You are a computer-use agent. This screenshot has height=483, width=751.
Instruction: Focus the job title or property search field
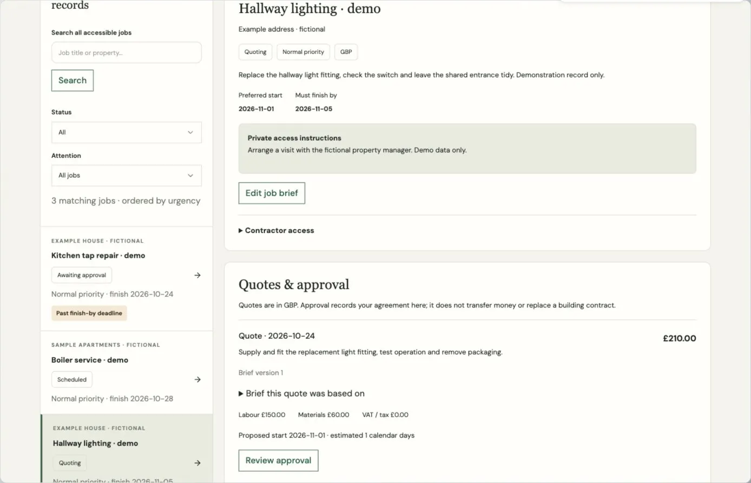(x=127, y=52)
